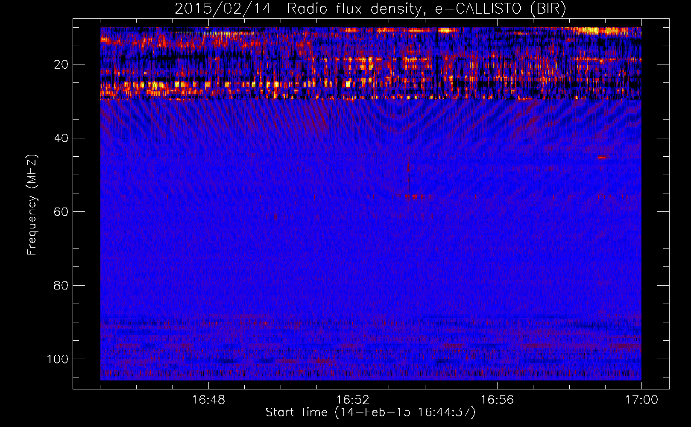Click the 'Start Time (14-Feb-15 16:44:37)' axis label
691x427 pixels.
tap(370, 412)
